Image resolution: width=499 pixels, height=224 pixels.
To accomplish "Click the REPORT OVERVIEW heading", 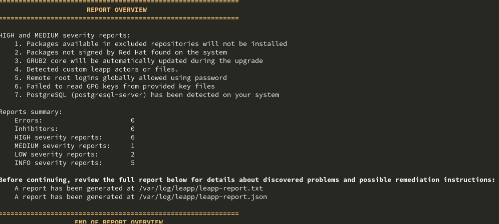I will click(117, 10).
